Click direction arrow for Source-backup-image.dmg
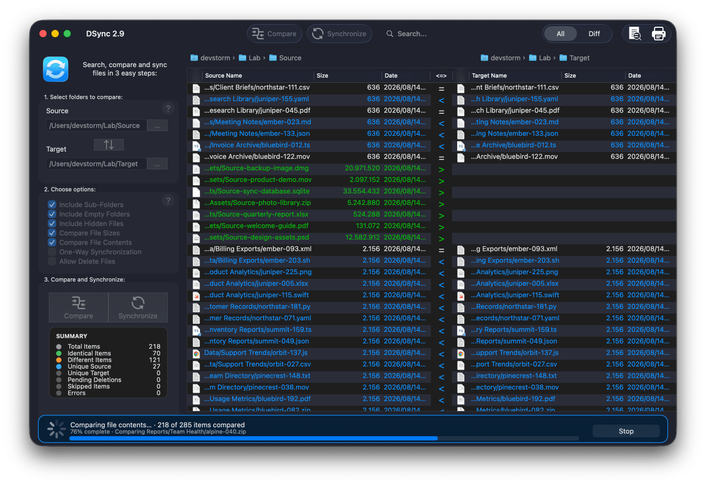This screenshot has height=485, width=706. [441, 169]
